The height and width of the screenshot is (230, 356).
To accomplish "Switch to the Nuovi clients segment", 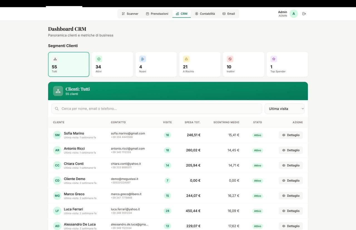I will 156,64.
